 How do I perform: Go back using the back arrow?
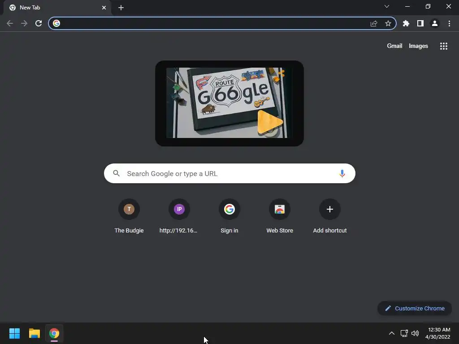tap(10, 23)
